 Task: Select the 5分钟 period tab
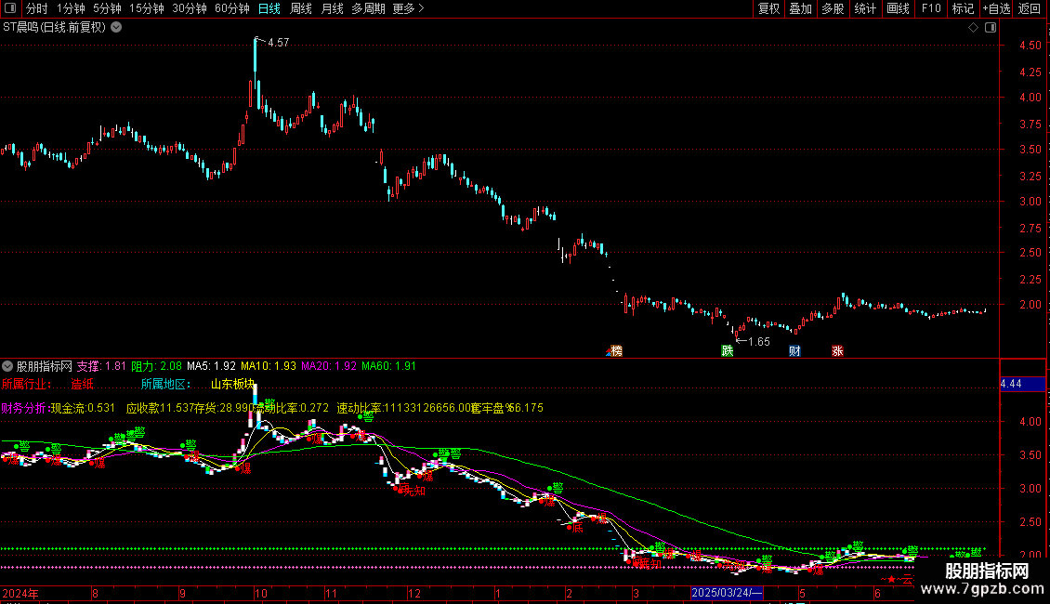pyautogui.click(x=107, y=8)
